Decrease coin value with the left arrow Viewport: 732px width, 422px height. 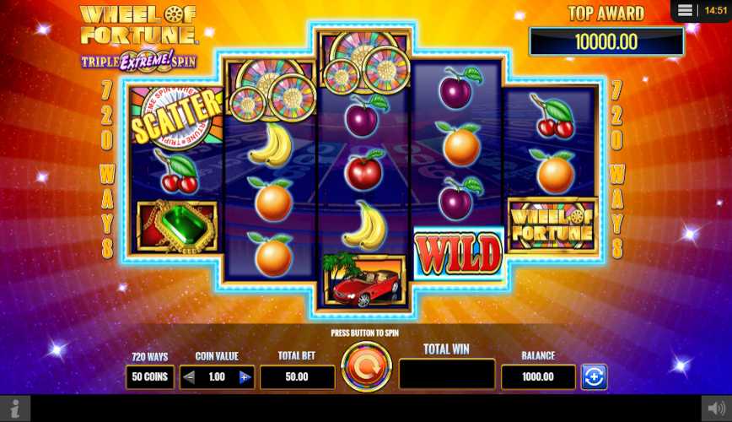coord(189,377)
